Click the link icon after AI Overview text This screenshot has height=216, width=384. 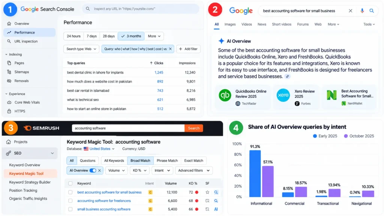(x=288, y=76)
